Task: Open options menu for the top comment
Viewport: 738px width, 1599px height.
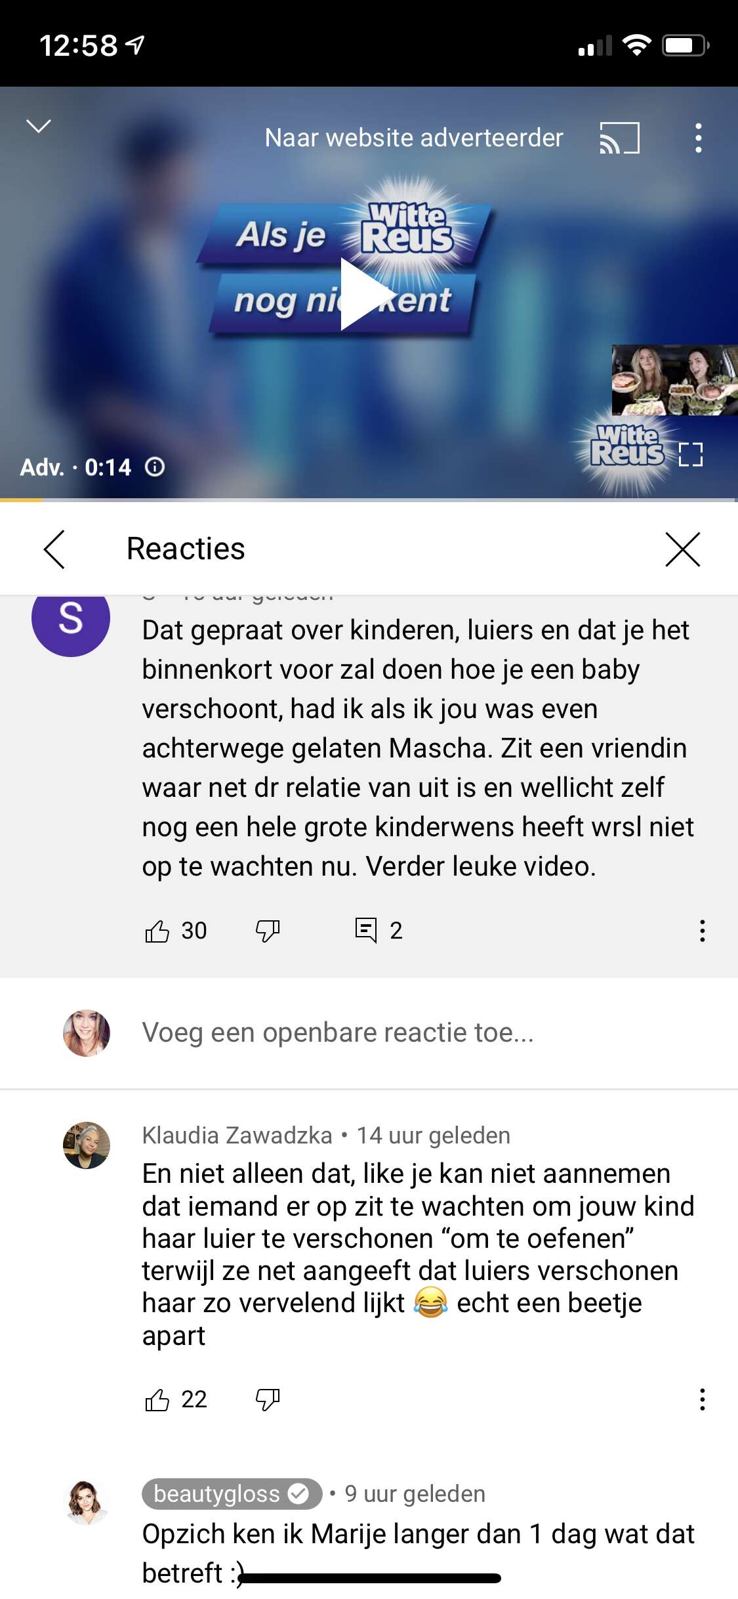Action: click(703, 931)
